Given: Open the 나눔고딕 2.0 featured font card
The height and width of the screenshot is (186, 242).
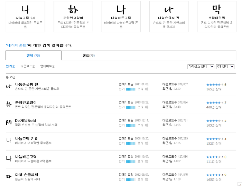Looking at the screenshot, I should click(25, 17).
